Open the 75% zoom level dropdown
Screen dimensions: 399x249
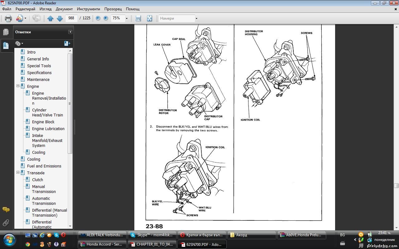[x=126, y=18]
